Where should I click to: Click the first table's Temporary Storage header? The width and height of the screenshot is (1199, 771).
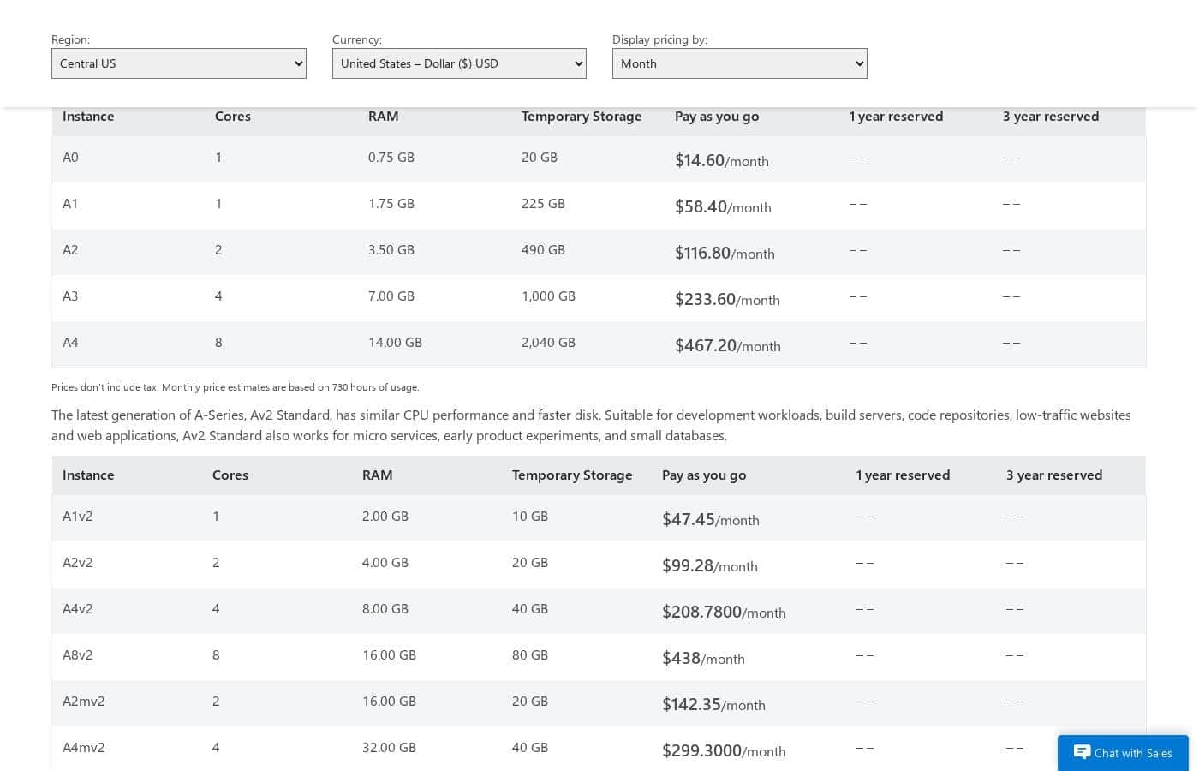(582, 116)
